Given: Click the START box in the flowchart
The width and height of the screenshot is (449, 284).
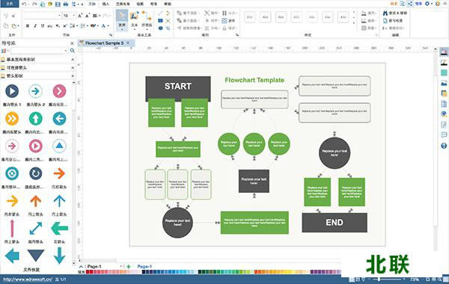Looking at the screenshot, I should point(178,86).
